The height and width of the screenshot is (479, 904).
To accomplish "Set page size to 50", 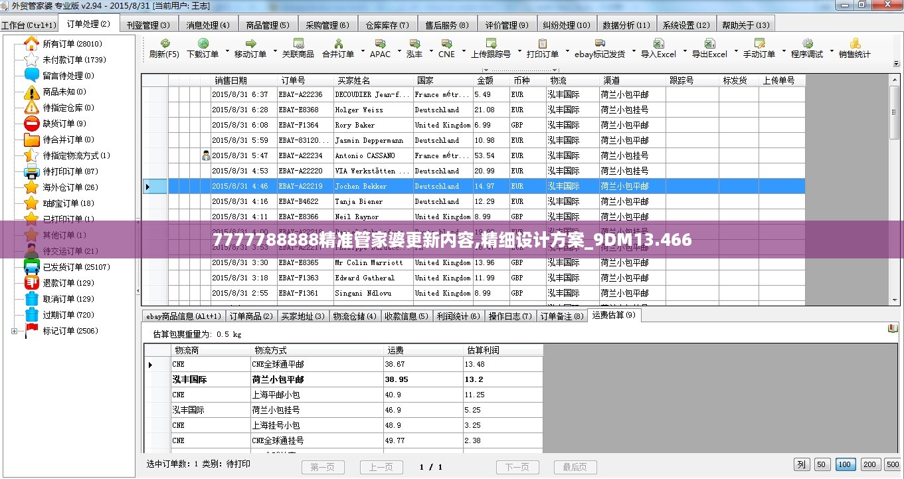I will (x=822, y=464).
